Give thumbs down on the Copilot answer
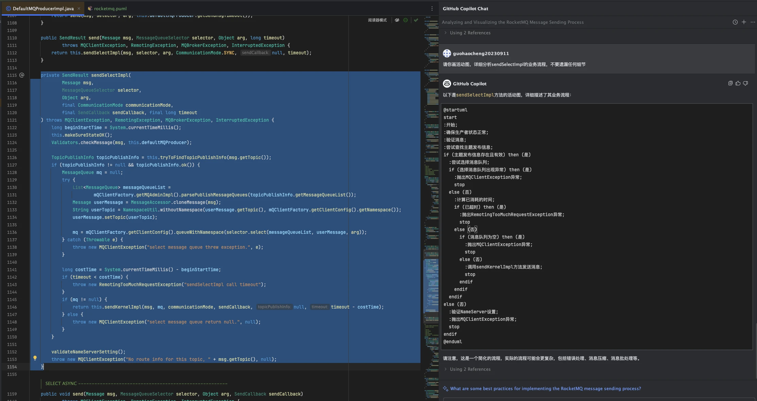The width and height of the screenshot is (757, 401). point(745,83)
